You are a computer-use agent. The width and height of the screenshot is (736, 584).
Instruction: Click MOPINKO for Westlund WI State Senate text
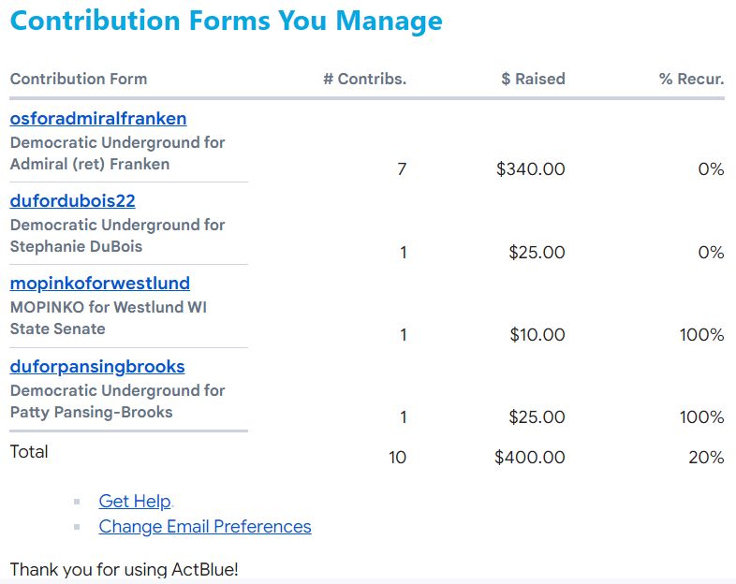(108, 317)
